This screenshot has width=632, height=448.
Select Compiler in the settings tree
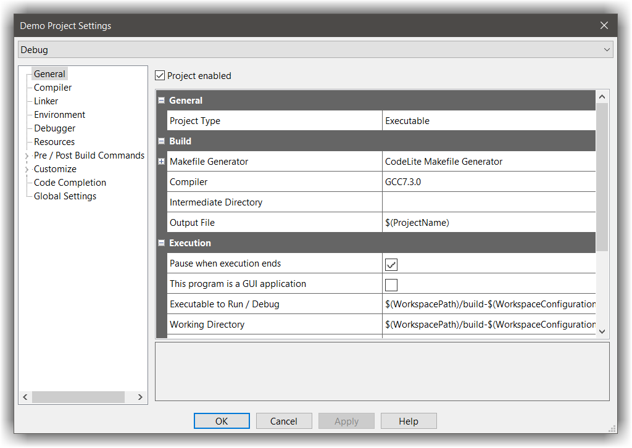[x=52, y=87]
